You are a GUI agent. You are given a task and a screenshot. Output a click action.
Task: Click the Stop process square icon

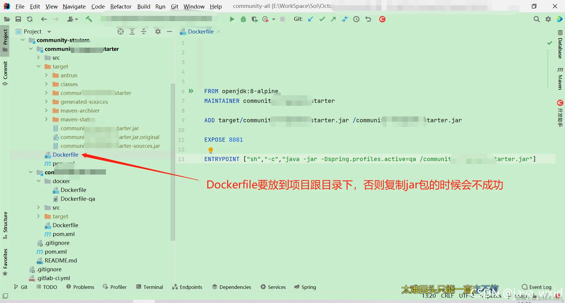(x=282, y=19)
